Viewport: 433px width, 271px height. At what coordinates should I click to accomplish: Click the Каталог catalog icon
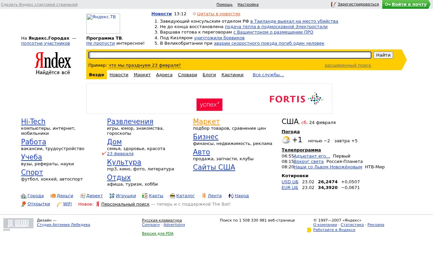pyautogui.click(x=173, y=196)
